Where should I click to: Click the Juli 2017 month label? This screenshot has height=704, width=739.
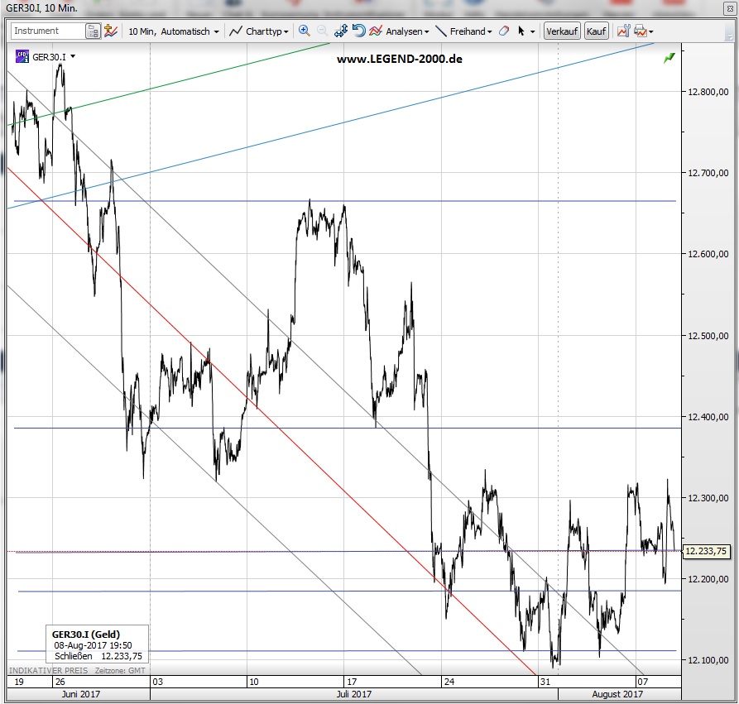[x=354, y=694]
